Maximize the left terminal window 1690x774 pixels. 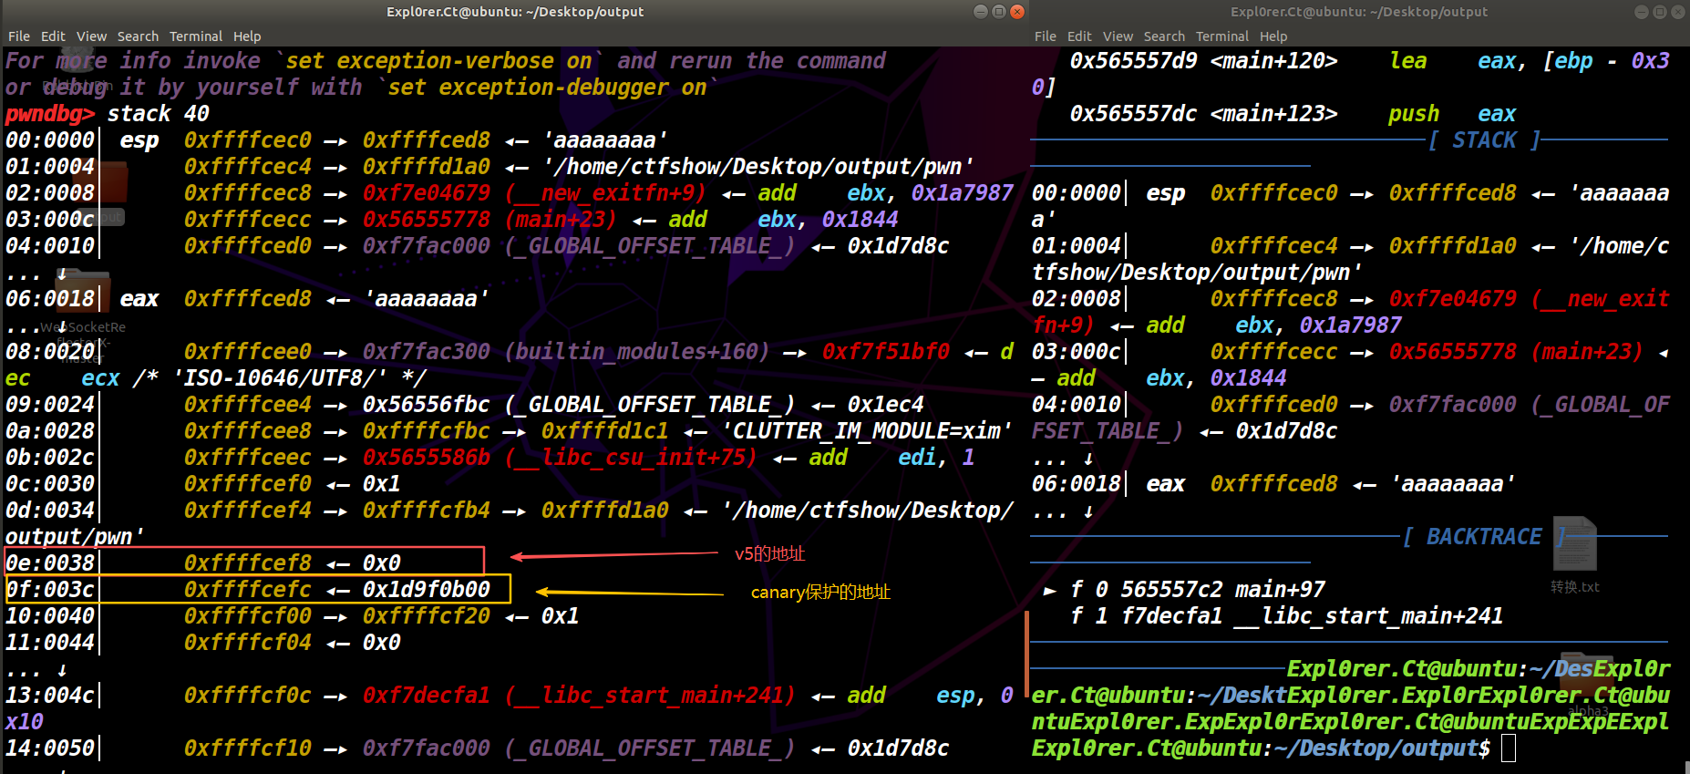(999, 12)
